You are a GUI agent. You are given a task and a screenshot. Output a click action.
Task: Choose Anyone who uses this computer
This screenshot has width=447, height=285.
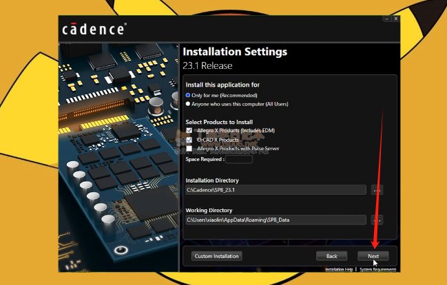tap(188, 104)
